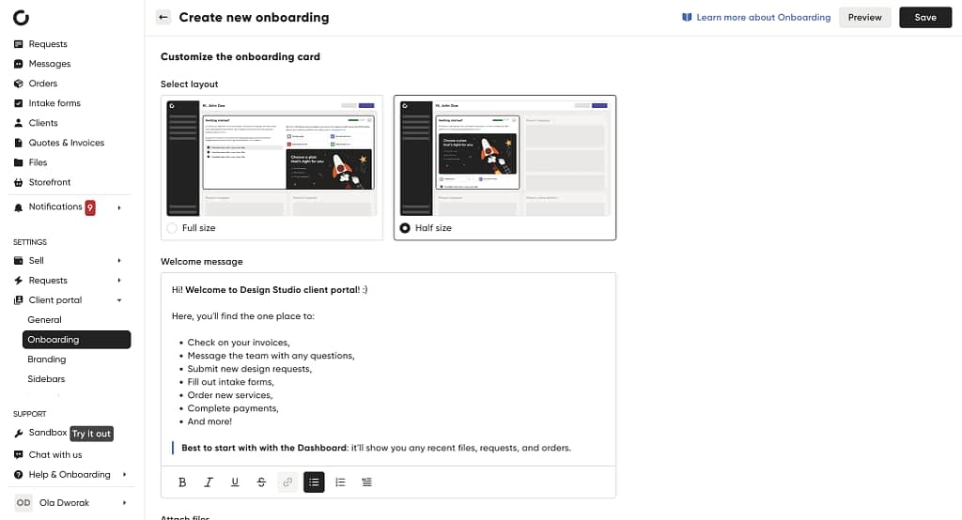Viewport: 962px width, 520px height.
Task: Collapse the Client portal section arrow
Action: tap(119, 300)
